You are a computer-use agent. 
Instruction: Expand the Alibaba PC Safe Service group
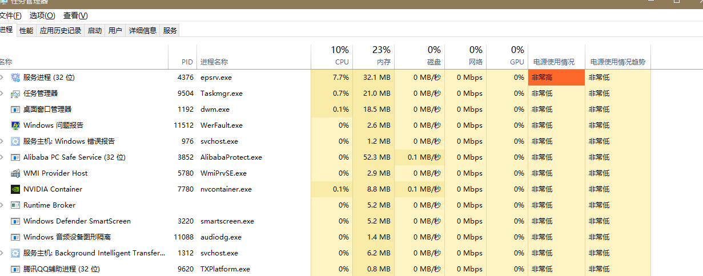[2, 157]
